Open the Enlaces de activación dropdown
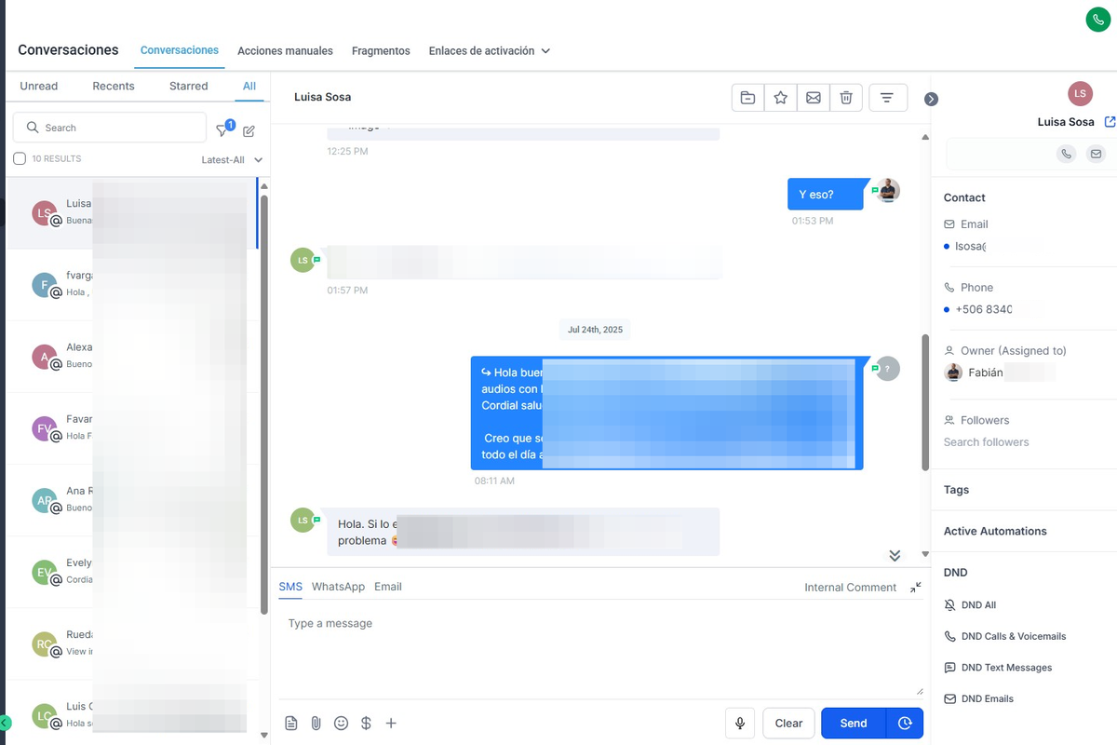The height and width of the screenshot is (745, 1117). (x=489, y=51)
